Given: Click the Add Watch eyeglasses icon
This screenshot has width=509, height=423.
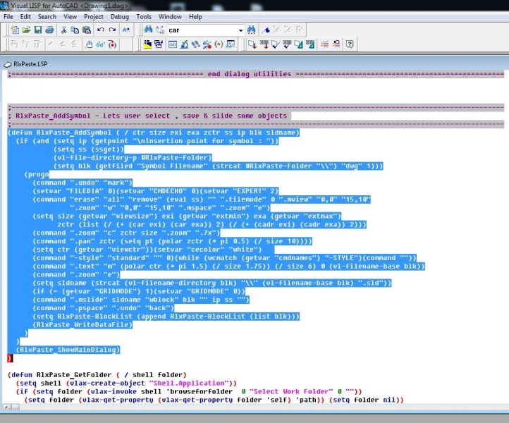Looking at the screenshot, I should [101, 44].
